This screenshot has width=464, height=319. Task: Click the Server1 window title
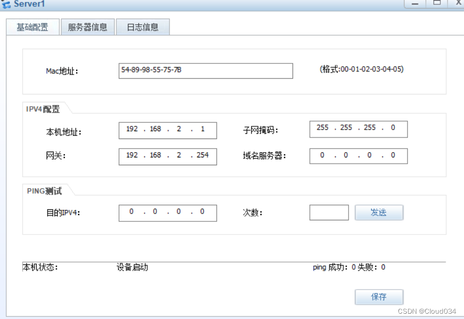(29, 4)
